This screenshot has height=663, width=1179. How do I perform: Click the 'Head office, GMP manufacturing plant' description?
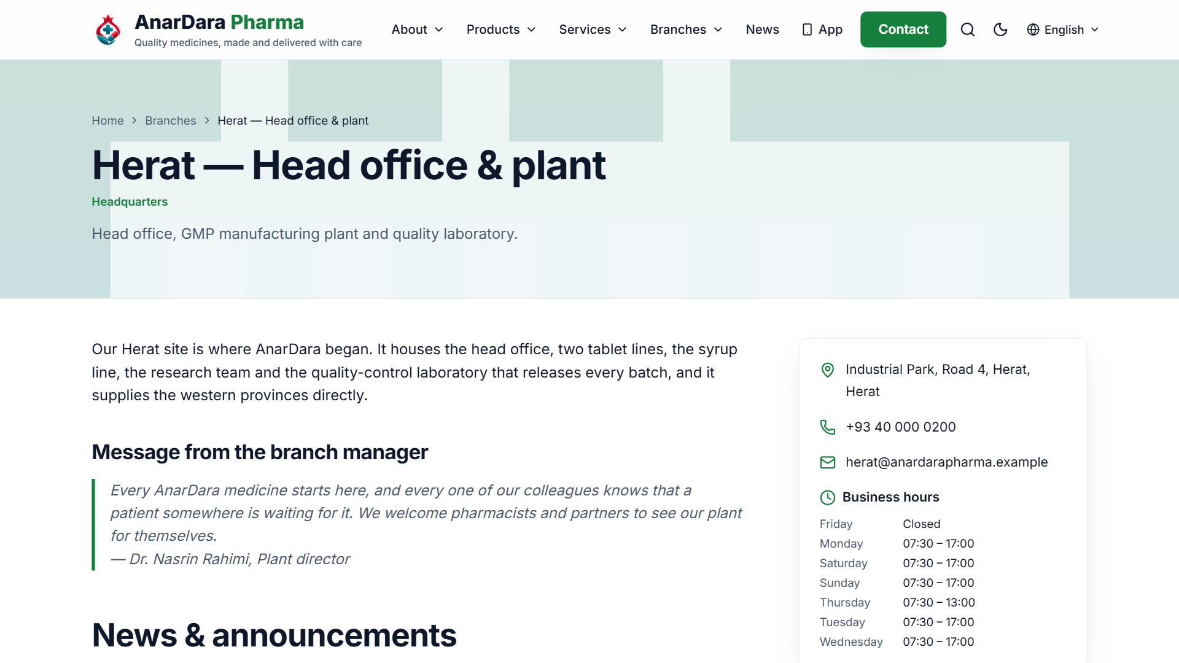pos(305,234)
